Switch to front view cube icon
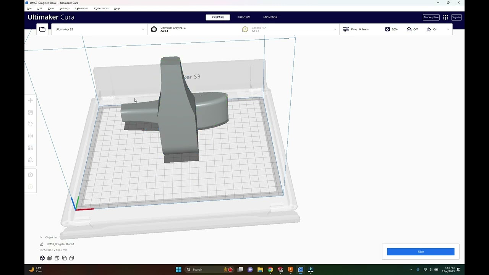The height and width of the screenshot is (275, 489). pyautogui.click(x=50, y=258)
